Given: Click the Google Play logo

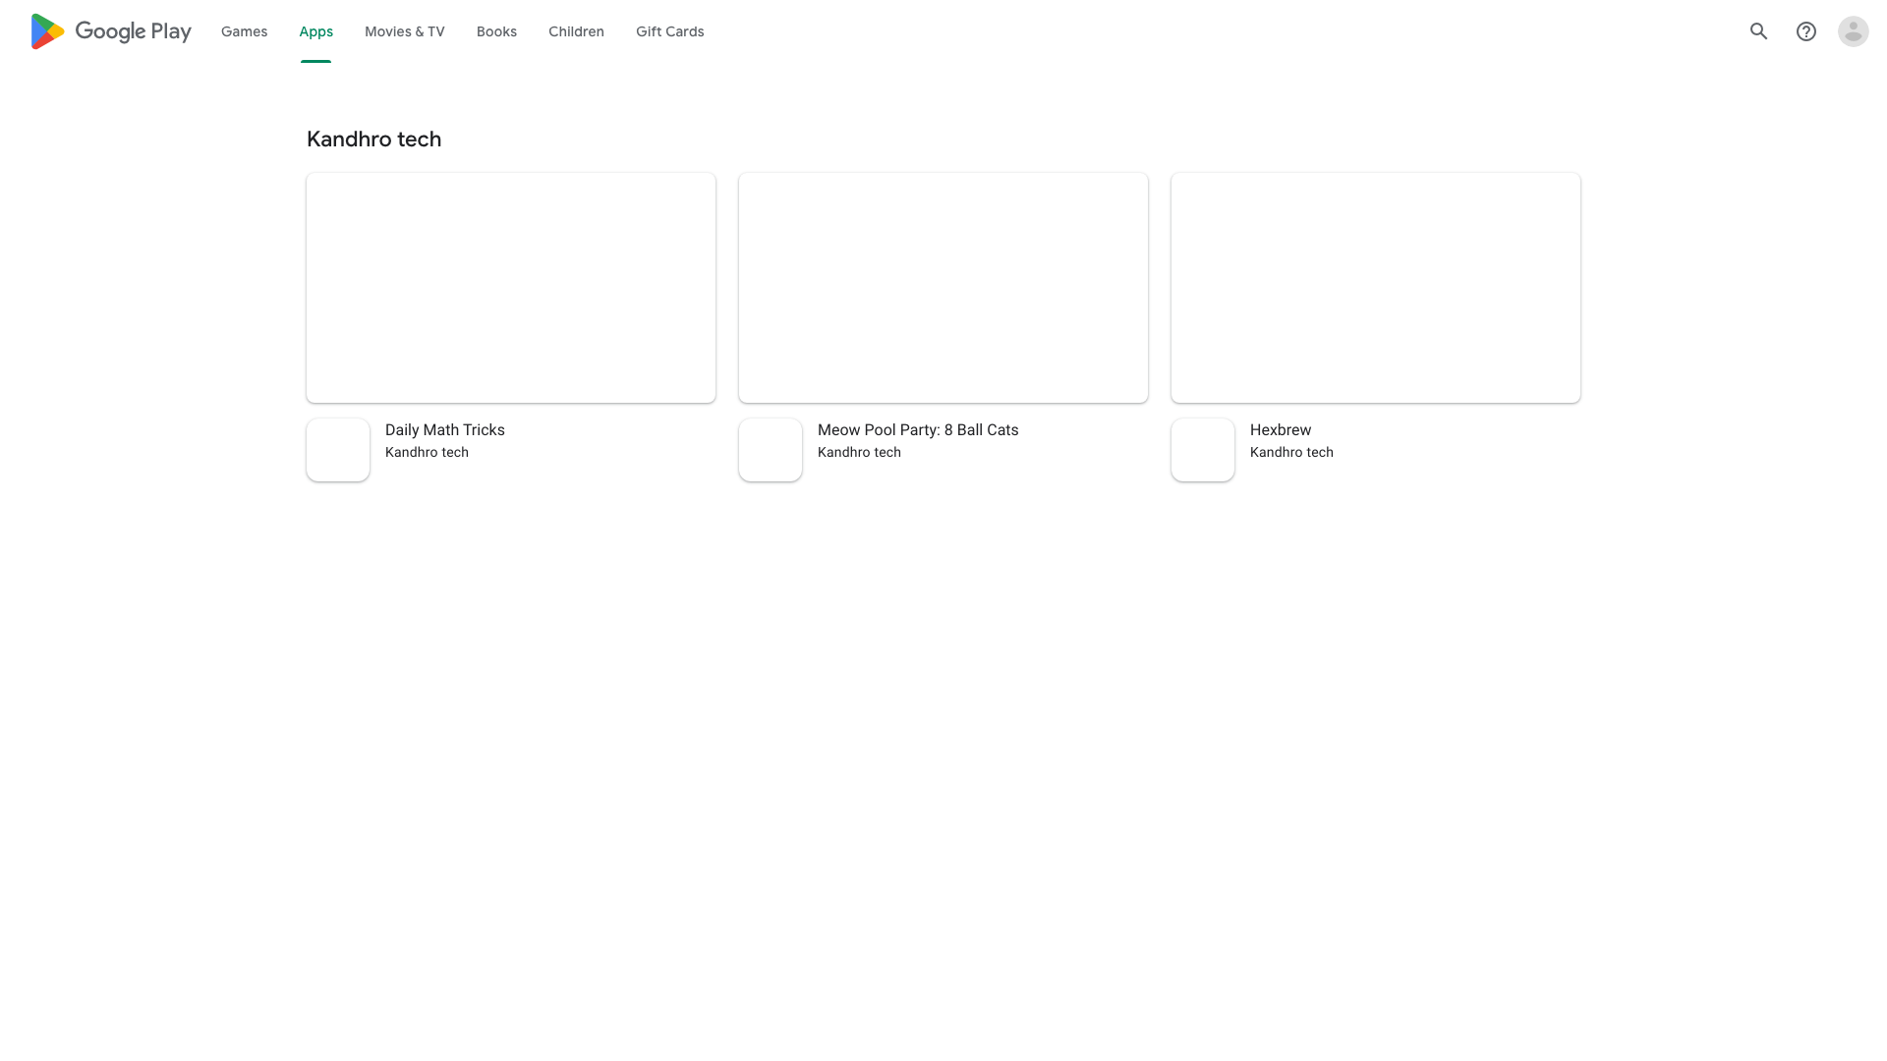Looking at the screenshot, I should [111, 31].
